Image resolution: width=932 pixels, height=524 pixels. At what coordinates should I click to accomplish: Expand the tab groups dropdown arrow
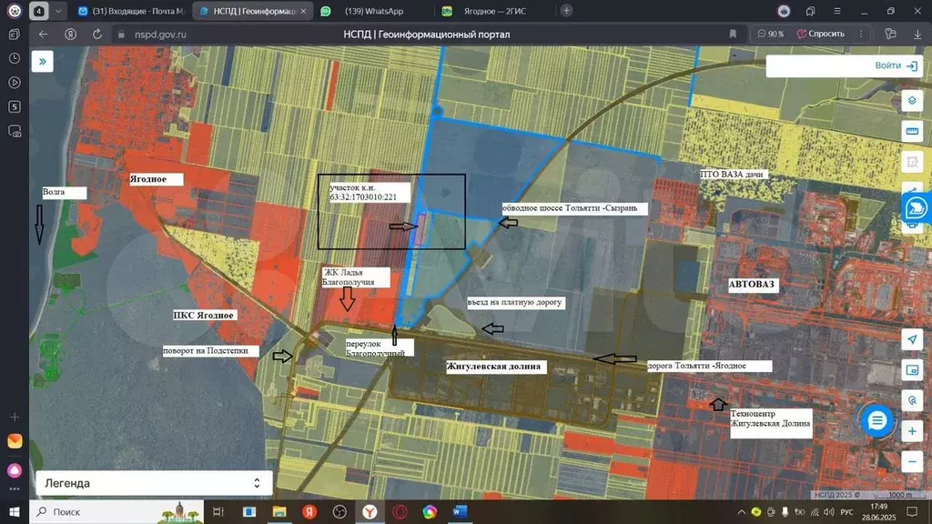[x=58, y=11]
